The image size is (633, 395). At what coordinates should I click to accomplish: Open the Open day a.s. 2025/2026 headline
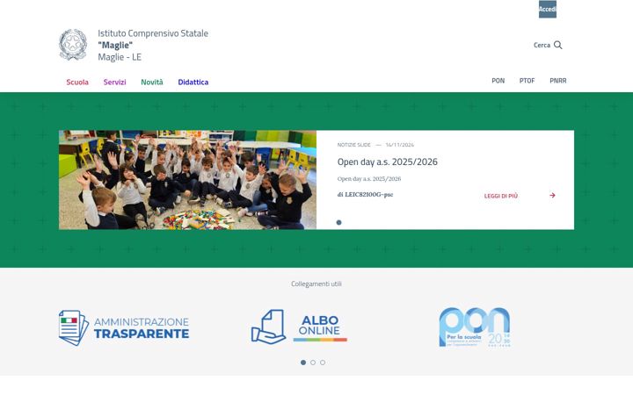[387, 162]
